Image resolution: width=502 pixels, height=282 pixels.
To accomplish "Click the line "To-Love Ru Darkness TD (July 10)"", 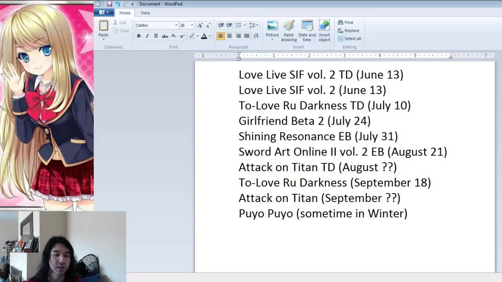I will pos(325,105).
